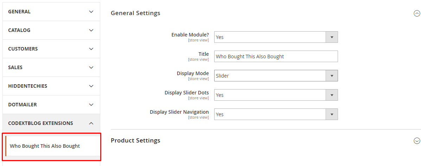The width and height of the screenshot is (421, 166).
Task: Expand the CATALOG sidebar group chevron
Action: (x=91, y=30)
